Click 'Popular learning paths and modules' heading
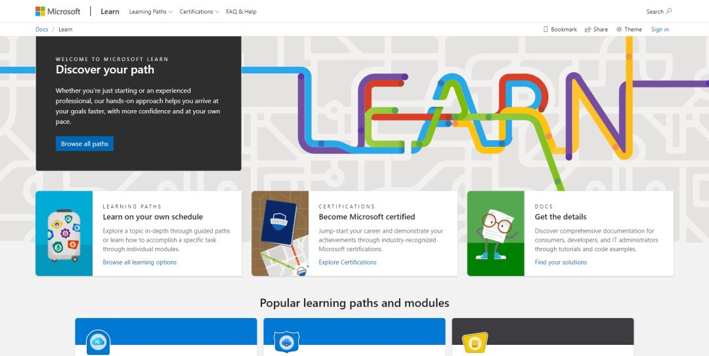 (354, 303)
